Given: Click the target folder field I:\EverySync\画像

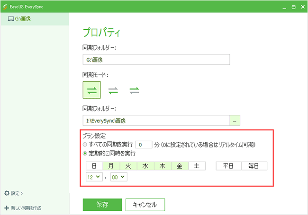Looking at the screenshot, I should 156,120.
